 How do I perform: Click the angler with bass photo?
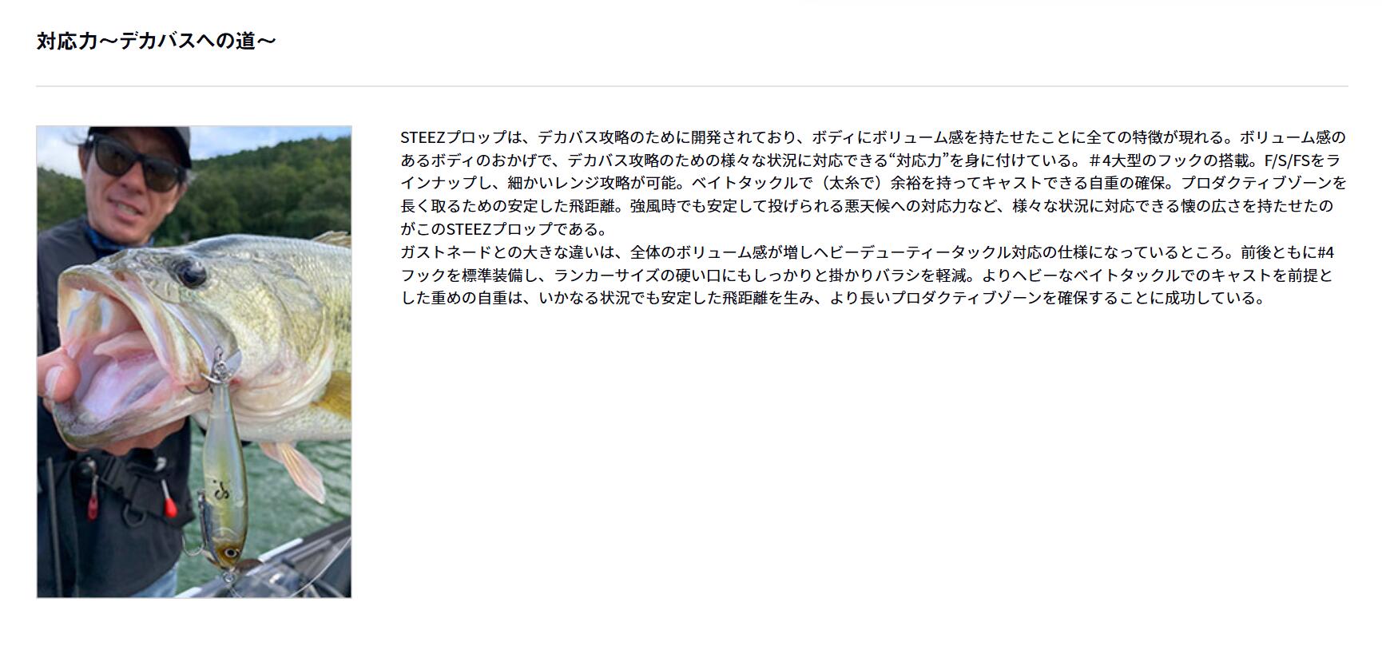coord(194,362)
